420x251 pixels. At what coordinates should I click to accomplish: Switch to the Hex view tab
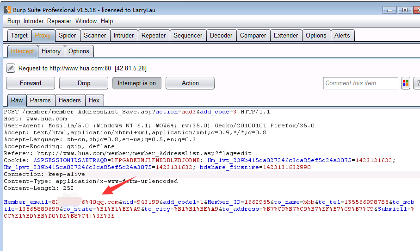point(94,100)
